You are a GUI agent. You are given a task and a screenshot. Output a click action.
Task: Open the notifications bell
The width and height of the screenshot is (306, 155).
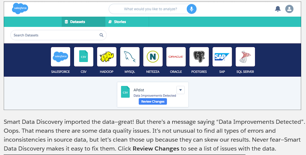pyautogui.click(x=277, y=9)
